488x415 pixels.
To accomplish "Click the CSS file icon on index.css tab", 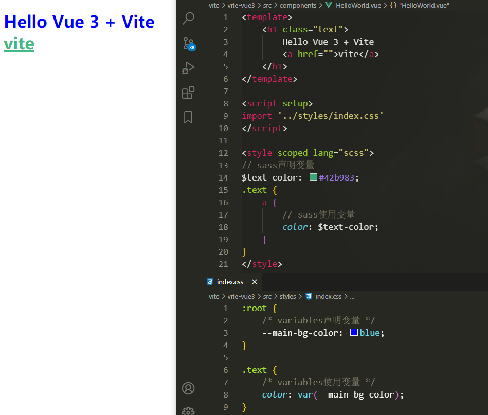I will click(210, 282).
